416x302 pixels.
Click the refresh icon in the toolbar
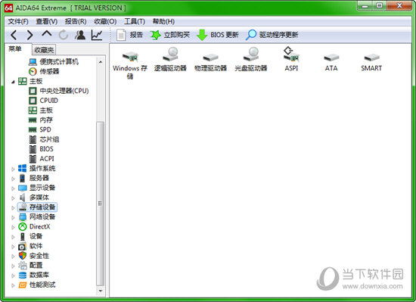[64, 35]
